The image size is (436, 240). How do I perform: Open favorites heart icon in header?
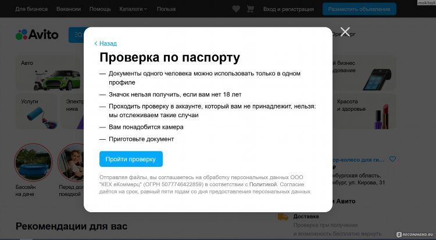236,9
